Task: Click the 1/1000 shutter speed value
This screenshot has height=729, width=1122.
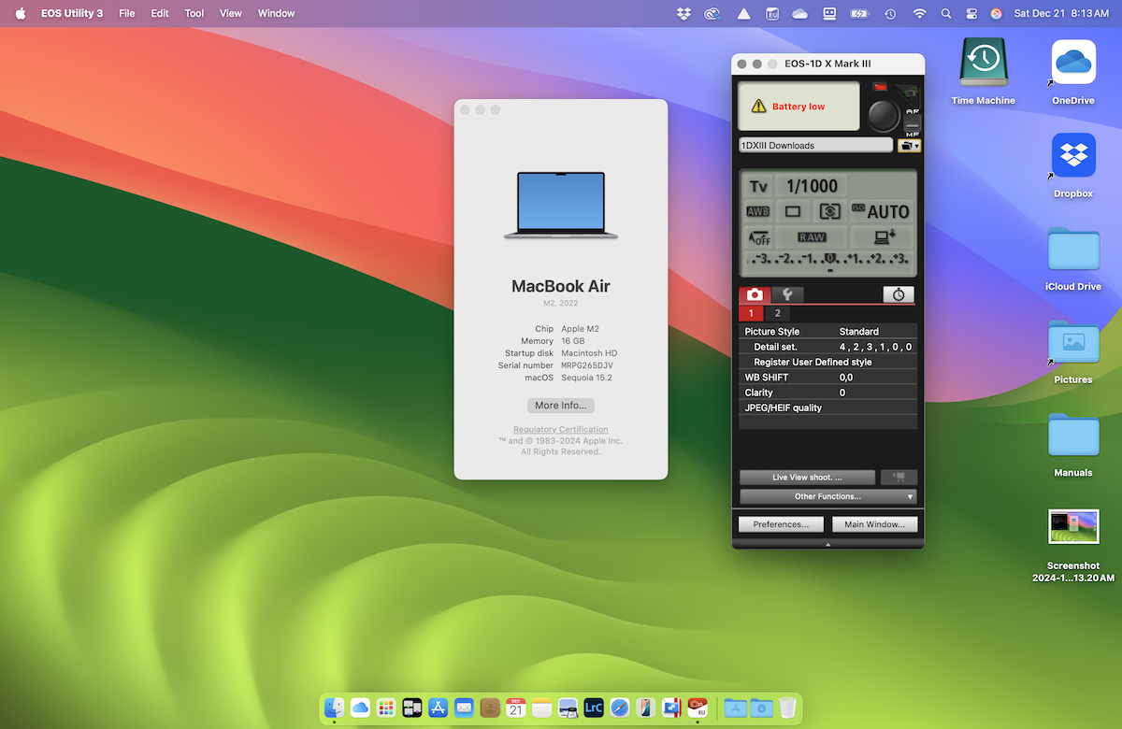Action: (x=811, y=186)
